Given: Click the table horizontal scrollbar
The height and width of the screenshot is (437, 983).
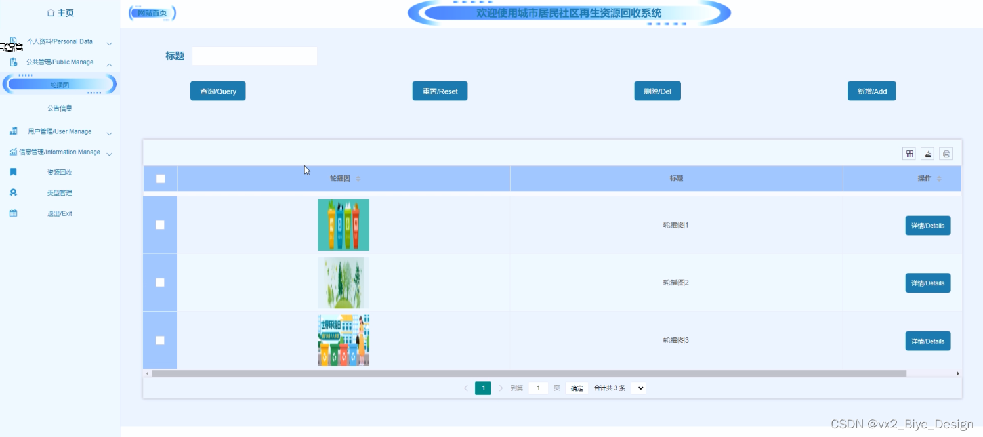Looking at the screenshot, I should (x=529, y=373).
